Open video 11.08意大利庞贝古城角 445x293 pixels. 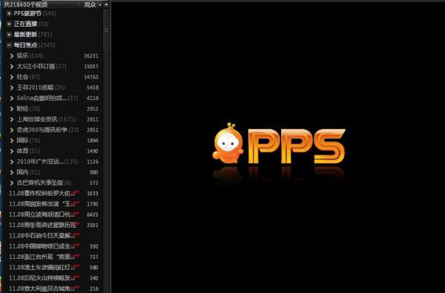point(42,289)
